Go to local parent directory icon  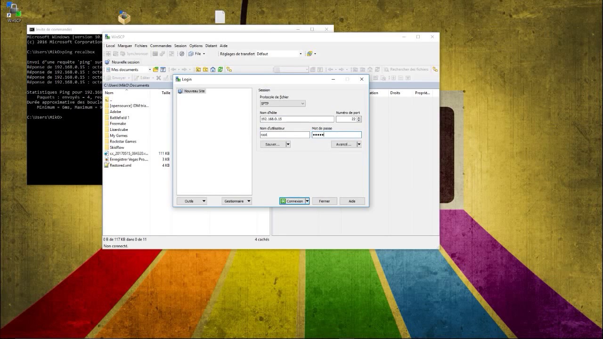pyautogui.click(x=198, y=70)
